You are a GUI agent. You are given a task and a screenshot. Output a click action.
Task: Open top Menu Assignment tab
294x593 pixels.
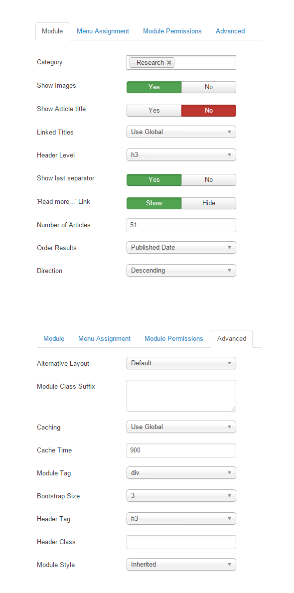[x=103, y=31]
